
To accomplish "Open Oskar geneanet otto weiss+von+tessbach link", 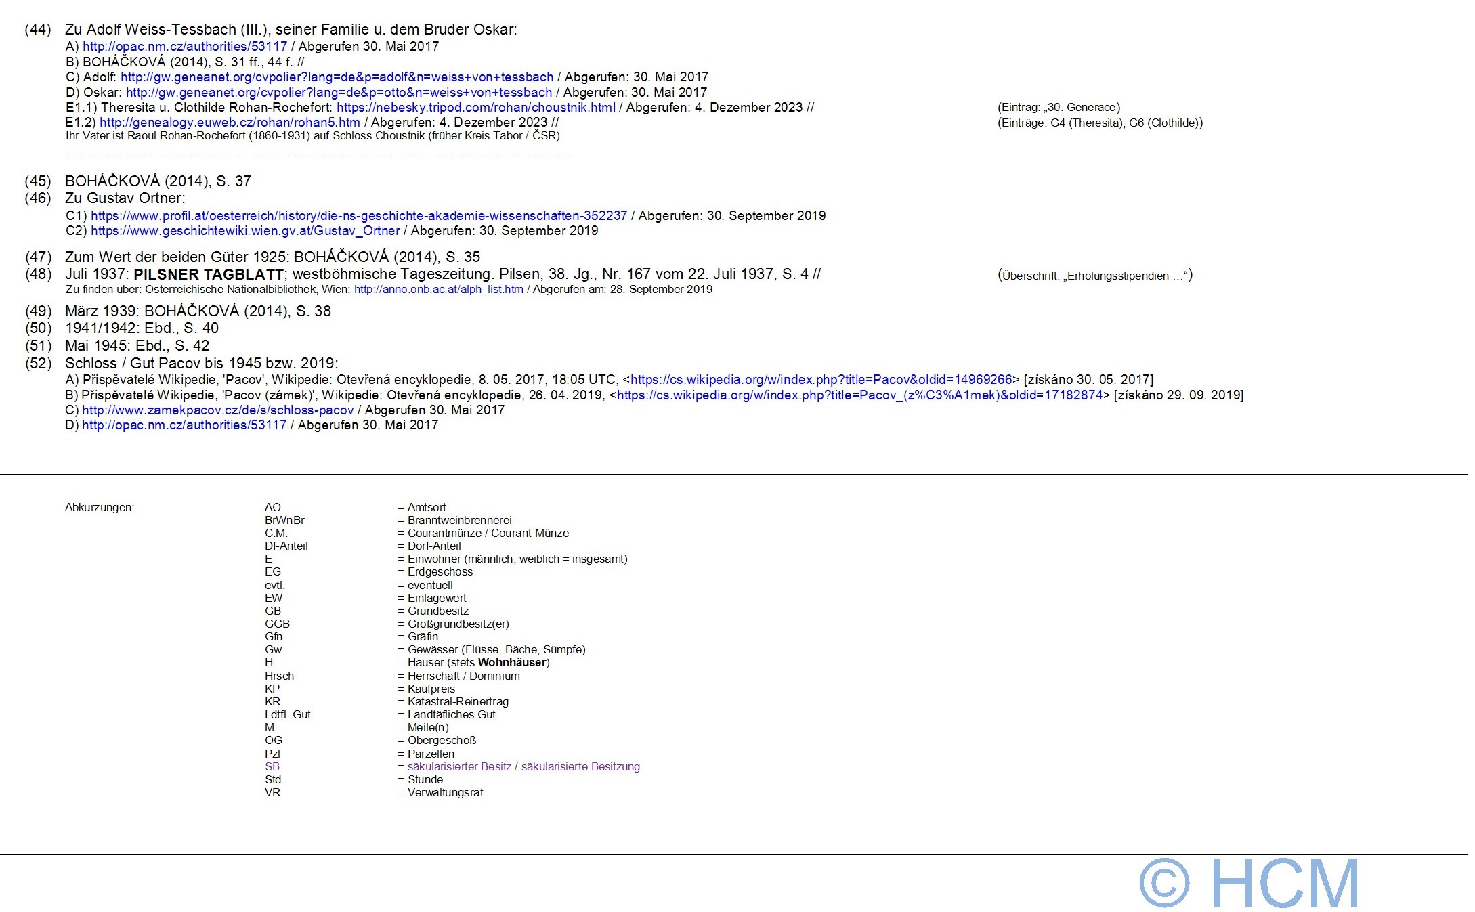I will 339,93.
